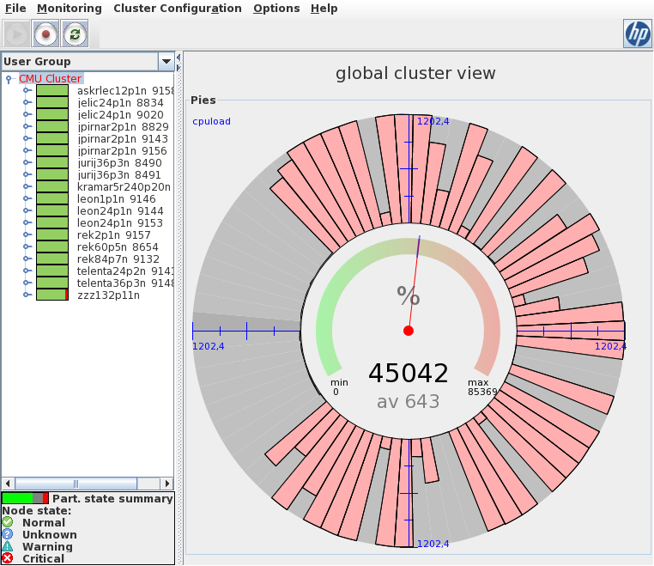Click the Normal state green check icon
The image size is (654, 566).
coord(8,522)
